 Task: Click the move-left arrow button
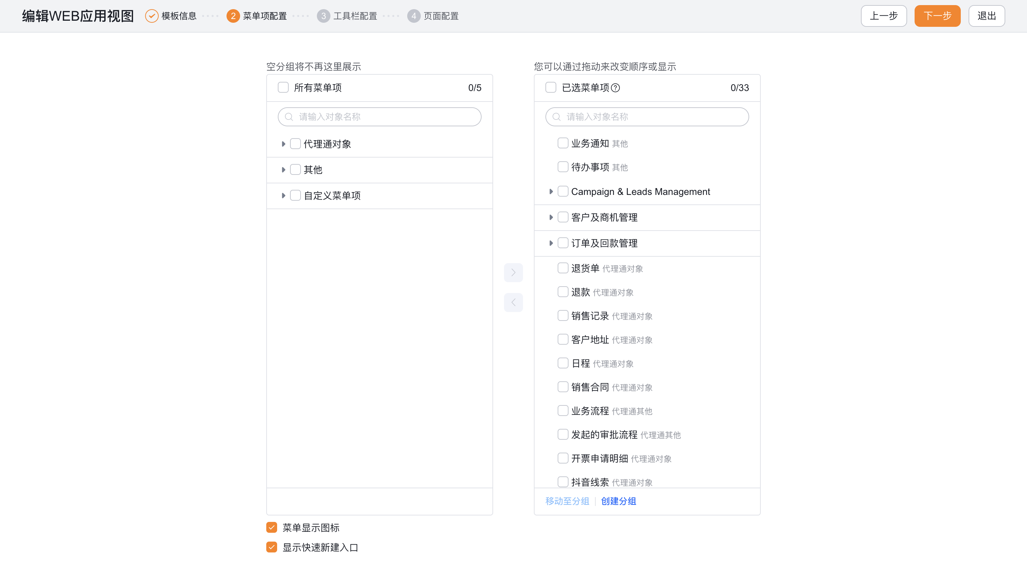[513, 303]
